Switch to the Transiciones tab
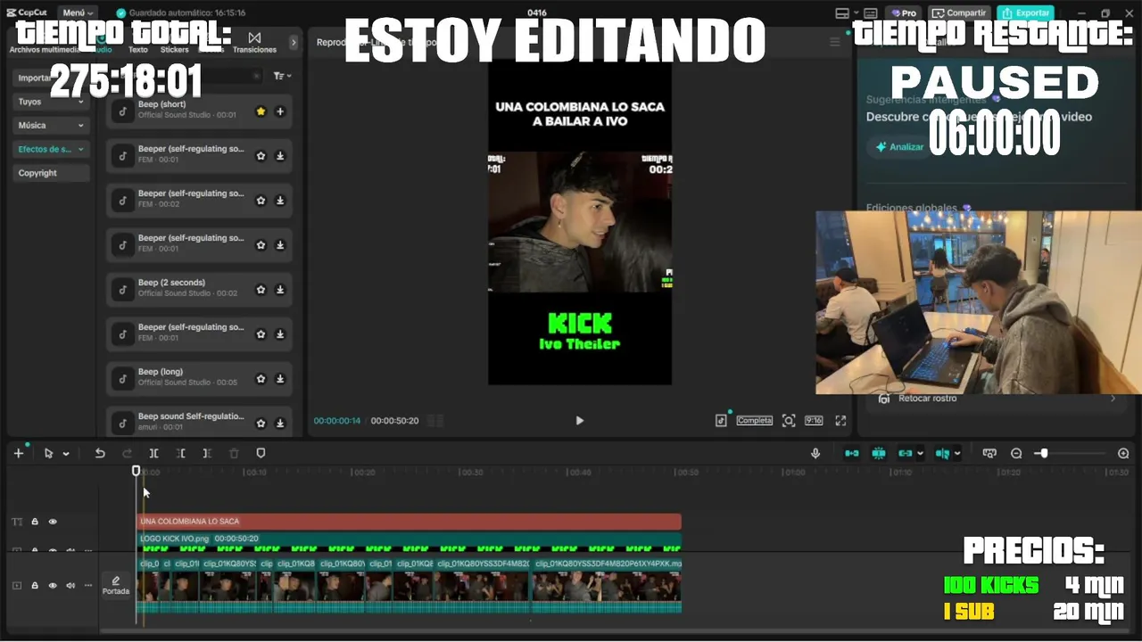Viewport: 1142px width, 642px height. [x=254, y=42]
